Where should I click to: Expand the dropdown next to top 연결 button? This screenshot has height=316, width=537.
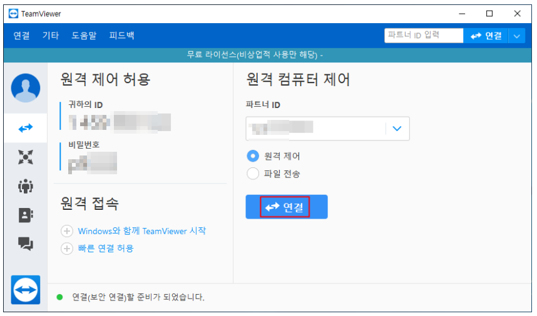click(517, 36)
